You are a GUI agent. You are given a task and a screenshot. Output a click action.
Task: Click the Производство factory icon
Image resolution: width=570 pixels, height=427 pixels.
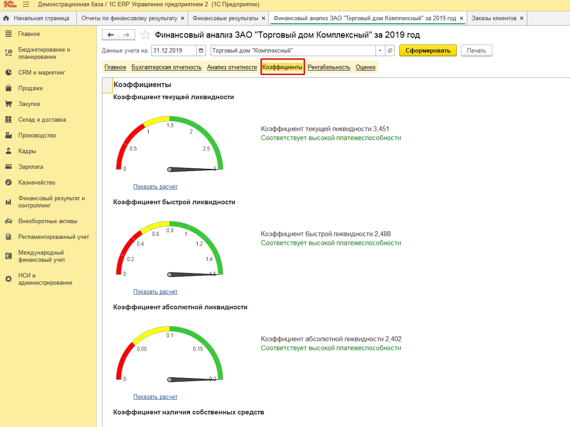tap(8, 135)
